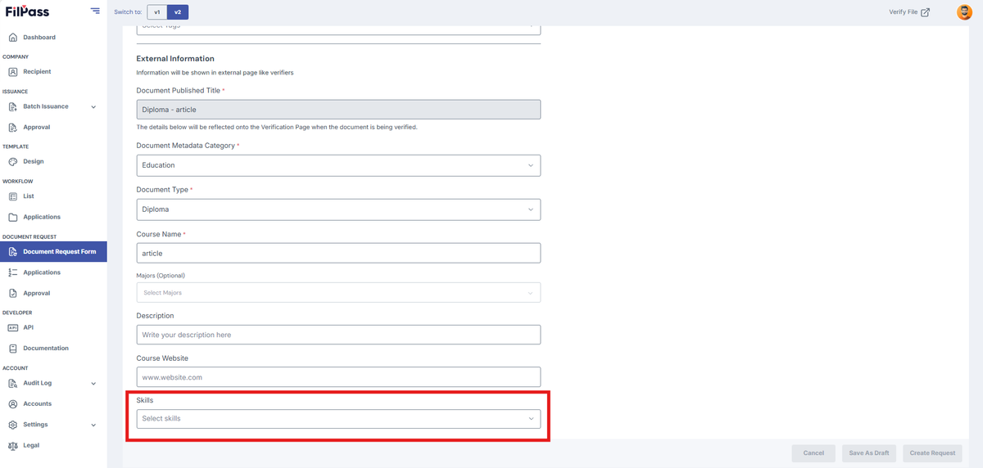
Task: Open the Document Type dropdown
Action: (338, 209)
